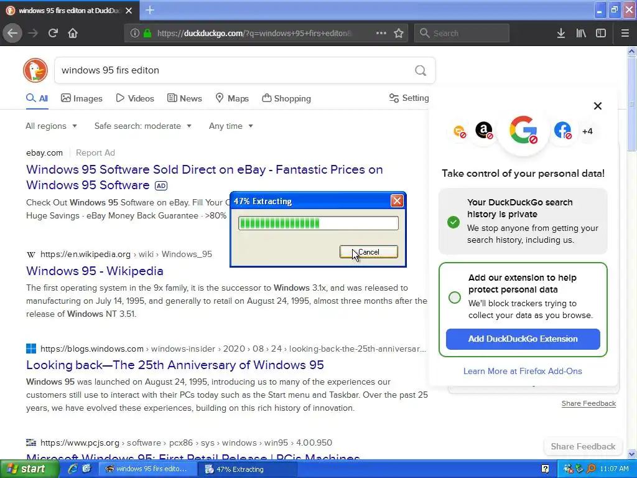
Task: Click the Amazon tracker blocked icon
Action: (x=484, y=131)
